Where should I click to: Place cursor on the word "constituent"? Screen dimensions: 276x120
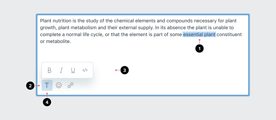[229, 35]
